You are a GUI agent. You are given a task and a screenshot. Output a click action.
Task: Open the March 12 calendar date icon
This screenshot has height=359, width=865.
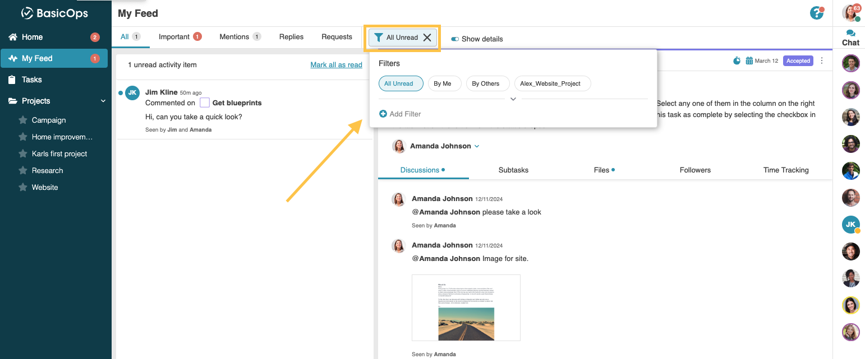click(749, 60)
